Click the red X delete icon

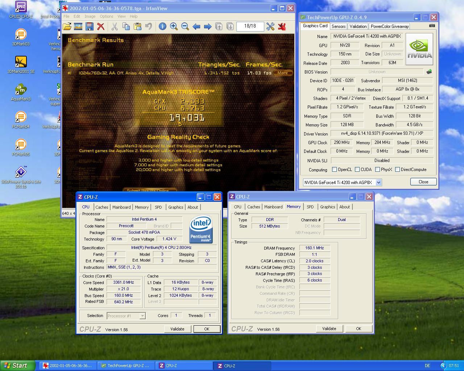coord(101,26)
